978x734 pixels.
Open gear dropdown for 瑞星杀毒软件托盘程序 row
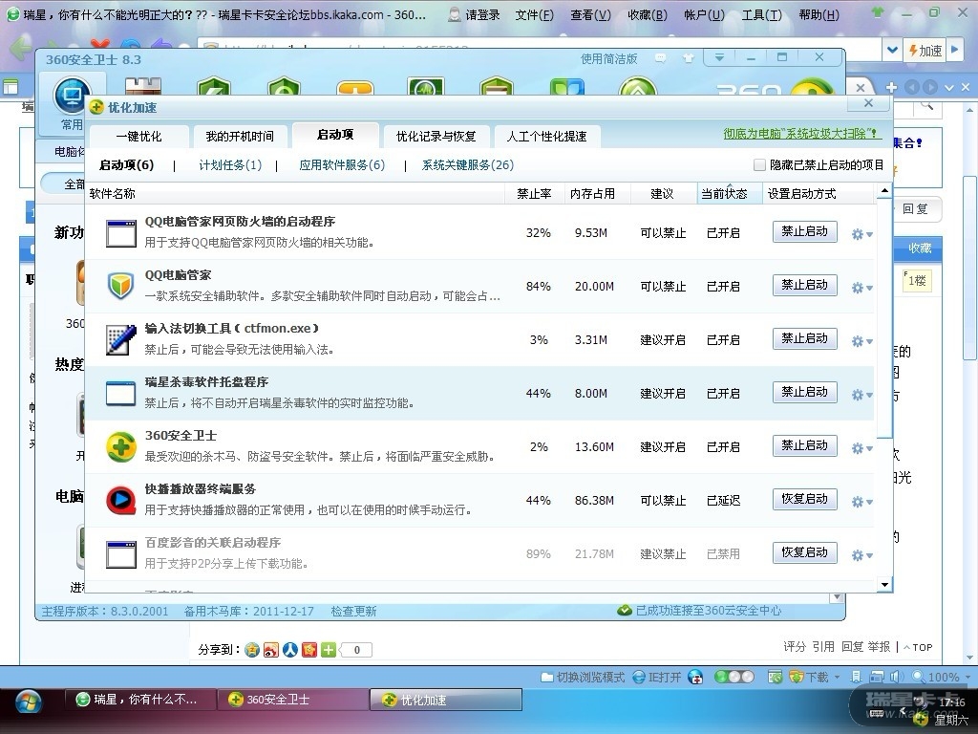tap(861, 395)
